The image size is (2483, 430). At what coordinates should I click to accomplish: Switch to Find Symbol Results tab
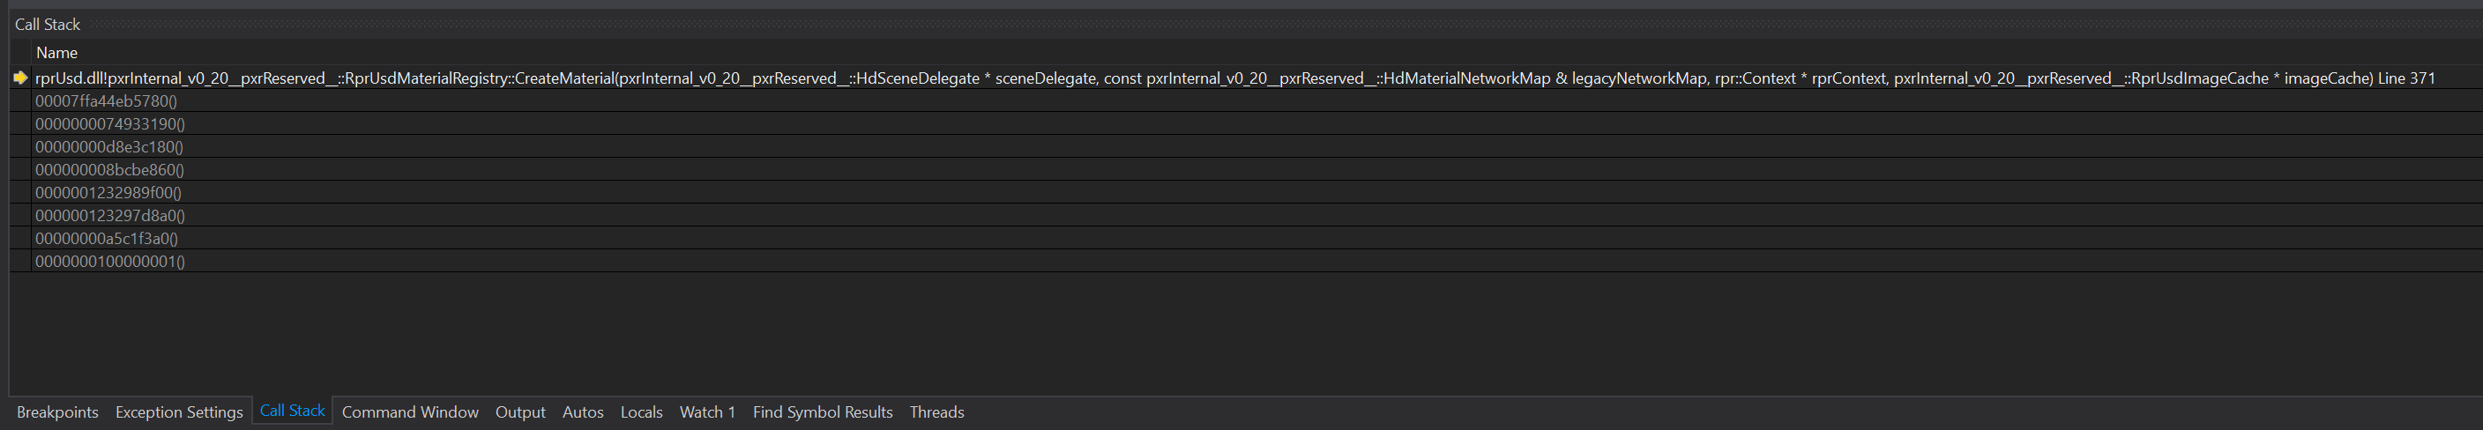coord(824,412)
